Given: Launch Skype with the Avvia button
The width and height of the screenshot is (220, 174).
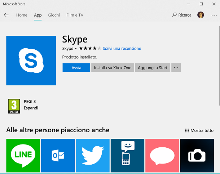Looking at the screenshot, I should 76,67.
